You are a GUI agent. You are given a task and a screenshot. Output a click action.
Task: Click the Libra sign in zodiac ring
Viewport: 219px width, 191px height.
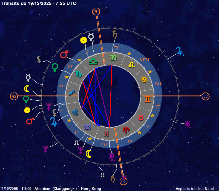coord(94,61)
